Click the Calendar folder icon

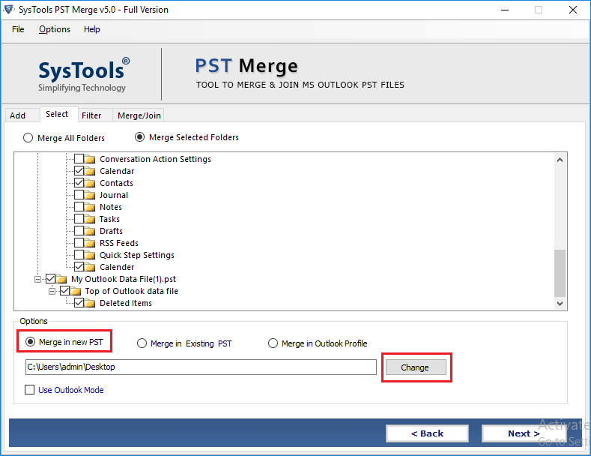[x=90, y=171]
